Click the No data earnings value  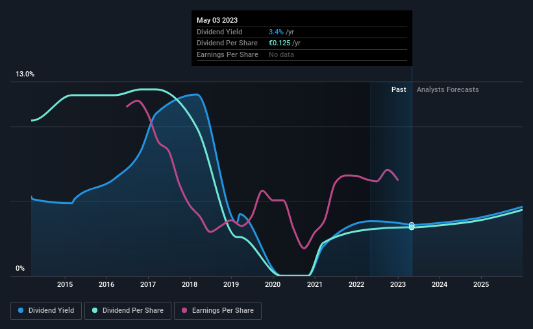(x=281, y=54)
